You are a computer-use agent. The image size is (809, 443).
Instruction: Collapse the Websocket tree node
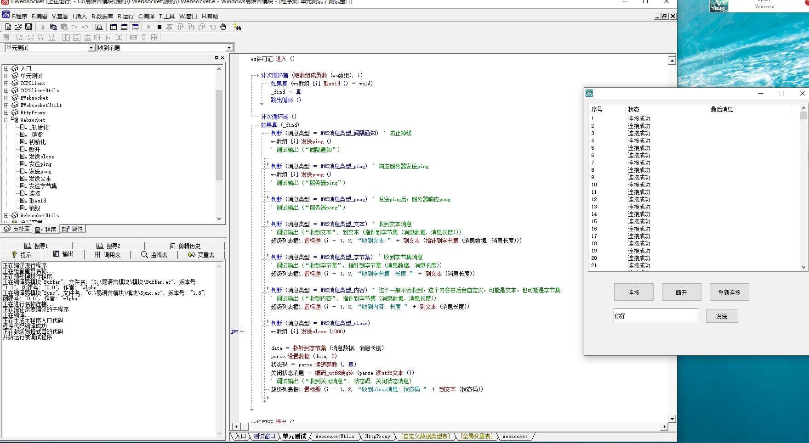coord(6,120)
